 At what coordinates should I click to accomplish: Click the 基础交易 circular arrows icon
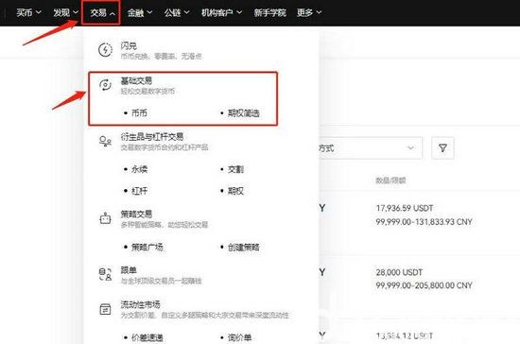tap(106, 85)
